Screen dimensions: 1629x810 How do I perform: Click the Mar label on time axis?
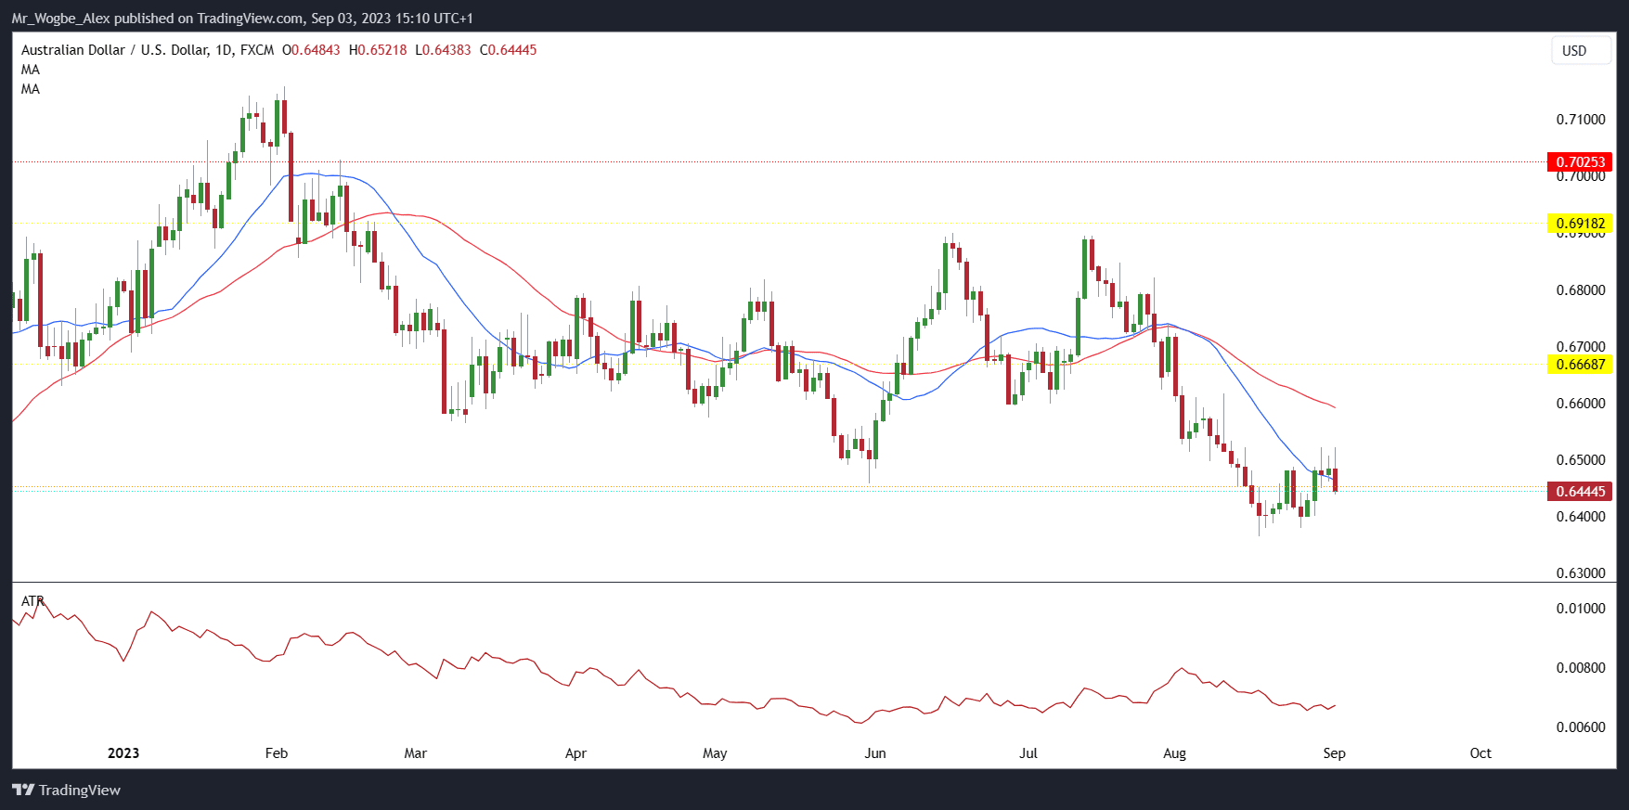[416, 753]
